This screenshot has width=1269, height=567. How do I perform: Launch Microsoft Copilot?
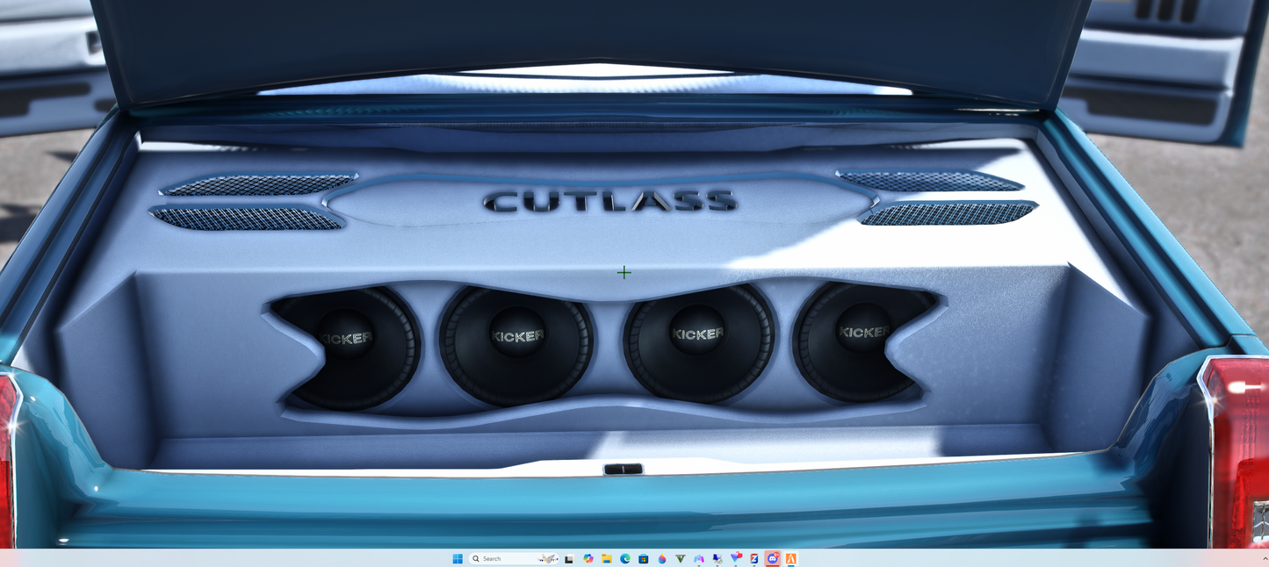(587, 558)
